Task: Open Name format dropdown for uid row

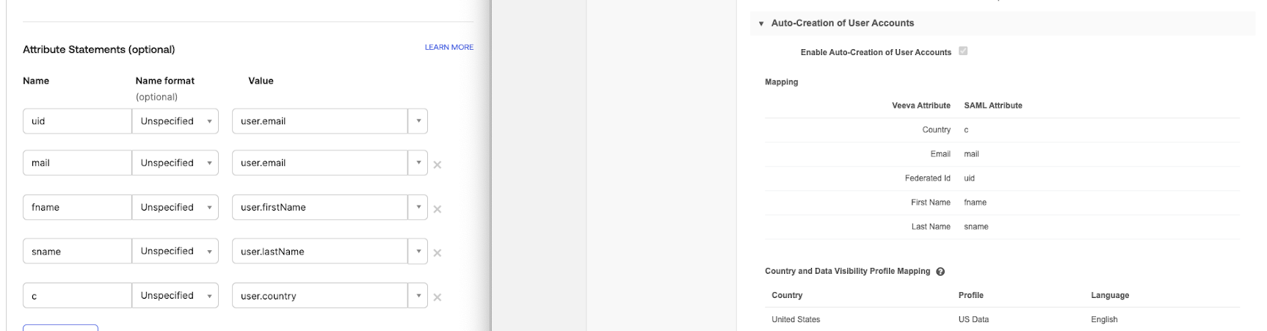Action: (175, 121)
